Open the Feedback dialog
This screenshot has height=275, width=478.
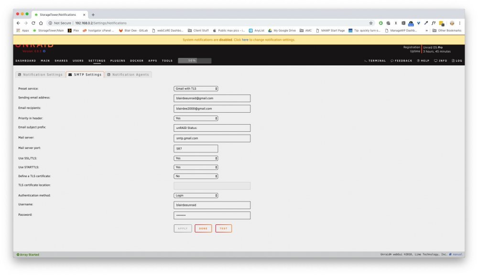[x=401, y=61]
